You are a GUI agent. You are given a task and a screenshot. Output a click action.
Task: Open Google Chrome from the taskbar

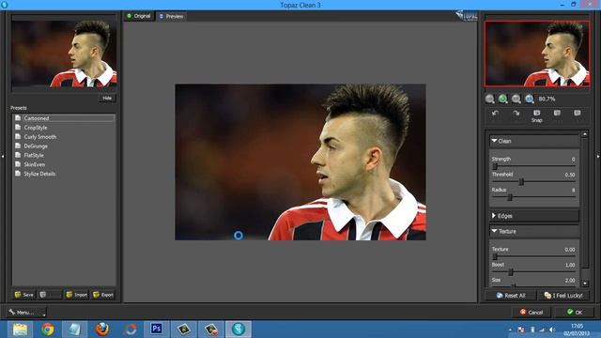(x=48, y=330)
